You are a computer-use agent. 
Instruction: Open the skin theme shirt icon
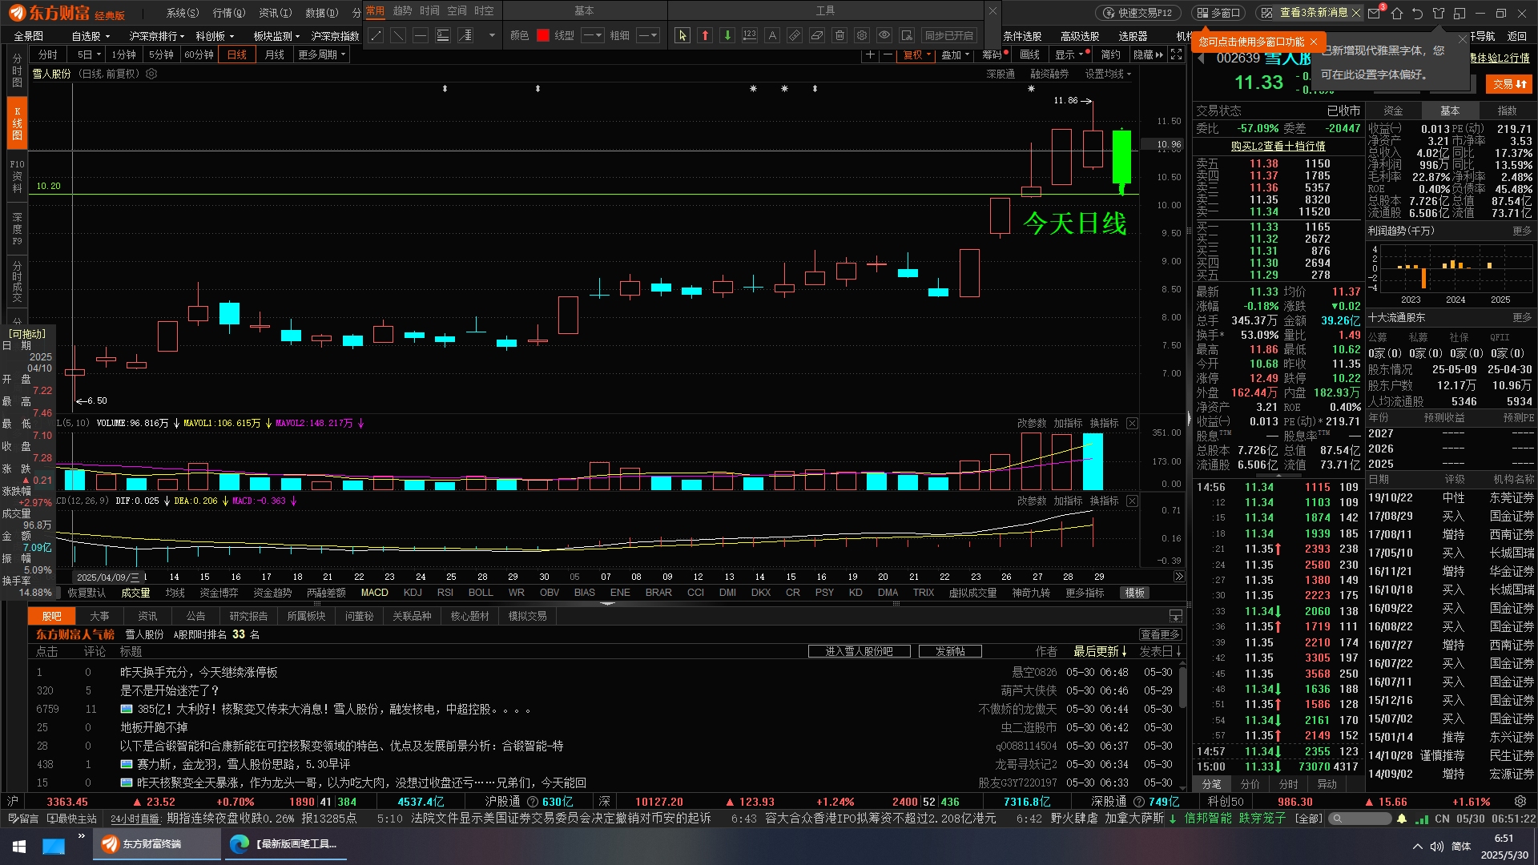(x=1439, y=13)
